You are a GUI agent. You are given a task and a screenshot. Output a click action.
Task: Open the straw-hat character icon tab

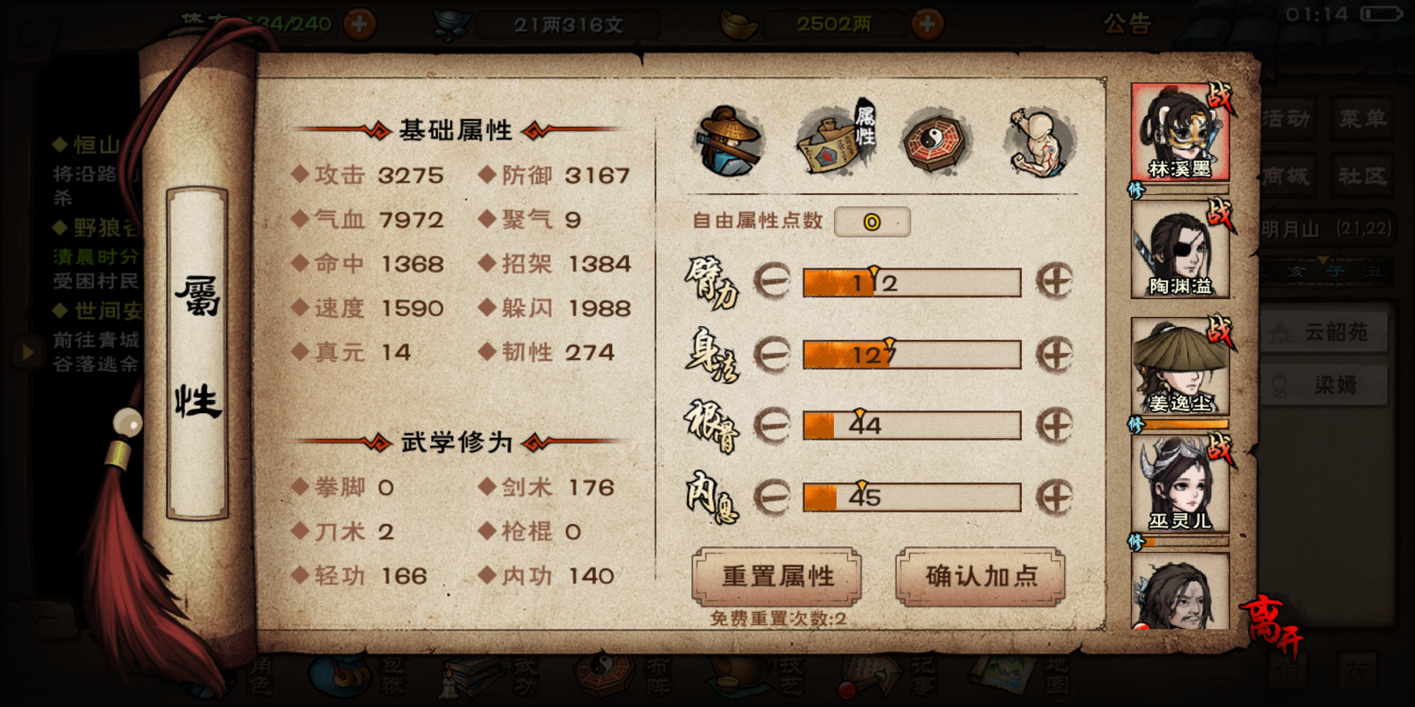[x=728, y=142]
